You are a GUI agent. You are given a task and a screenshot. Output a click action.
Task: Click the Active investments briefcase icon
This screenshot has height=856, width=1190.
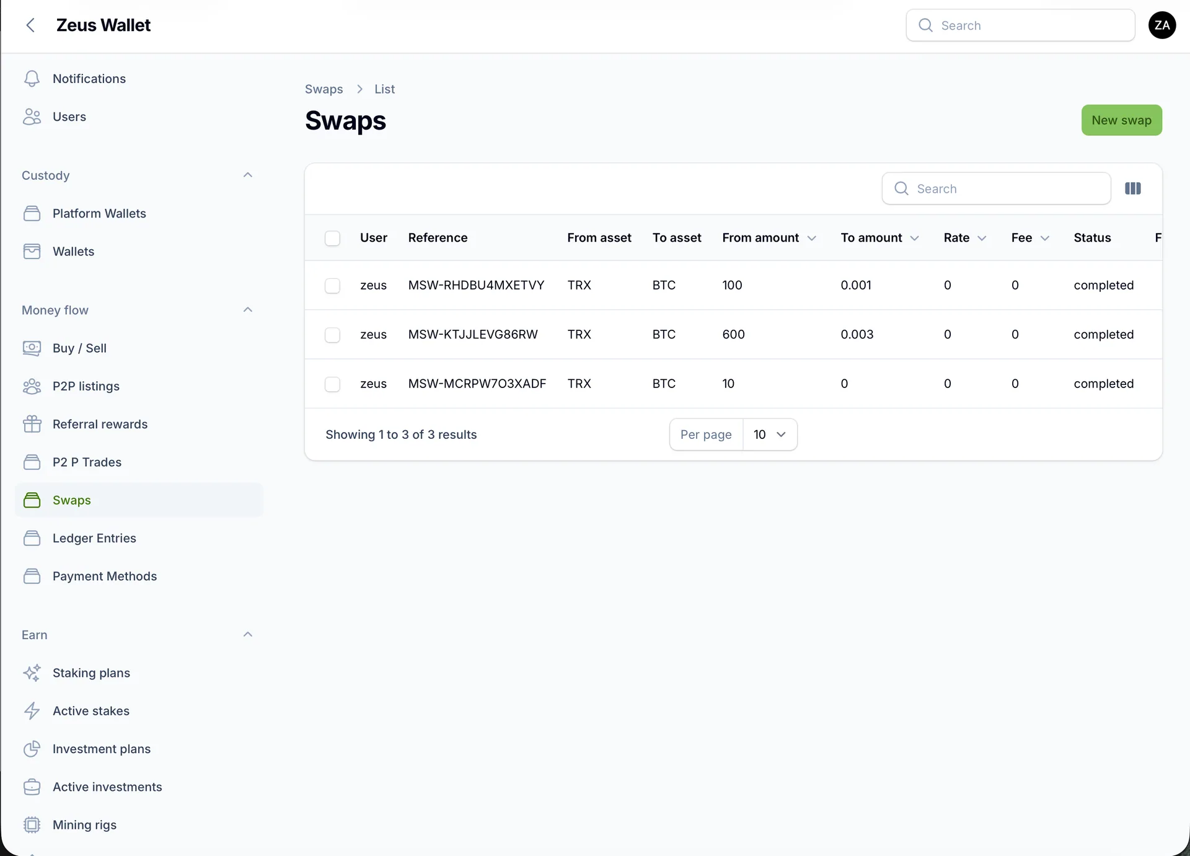click(x=32, y=787)
